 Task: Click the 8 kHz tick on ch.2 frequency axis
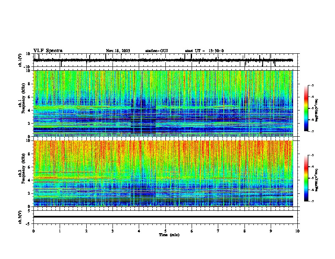click(29, 154)
